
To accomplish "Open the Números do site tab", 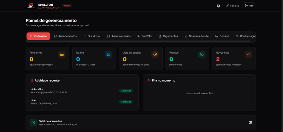I will pos(197,36).
